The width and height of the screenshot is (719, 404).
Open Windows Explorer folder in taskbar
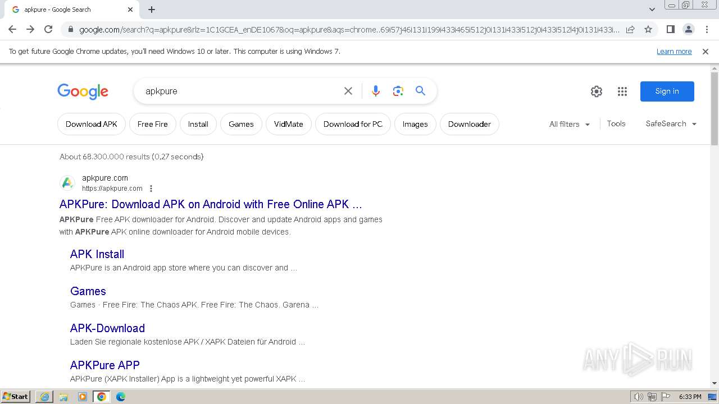63,397
